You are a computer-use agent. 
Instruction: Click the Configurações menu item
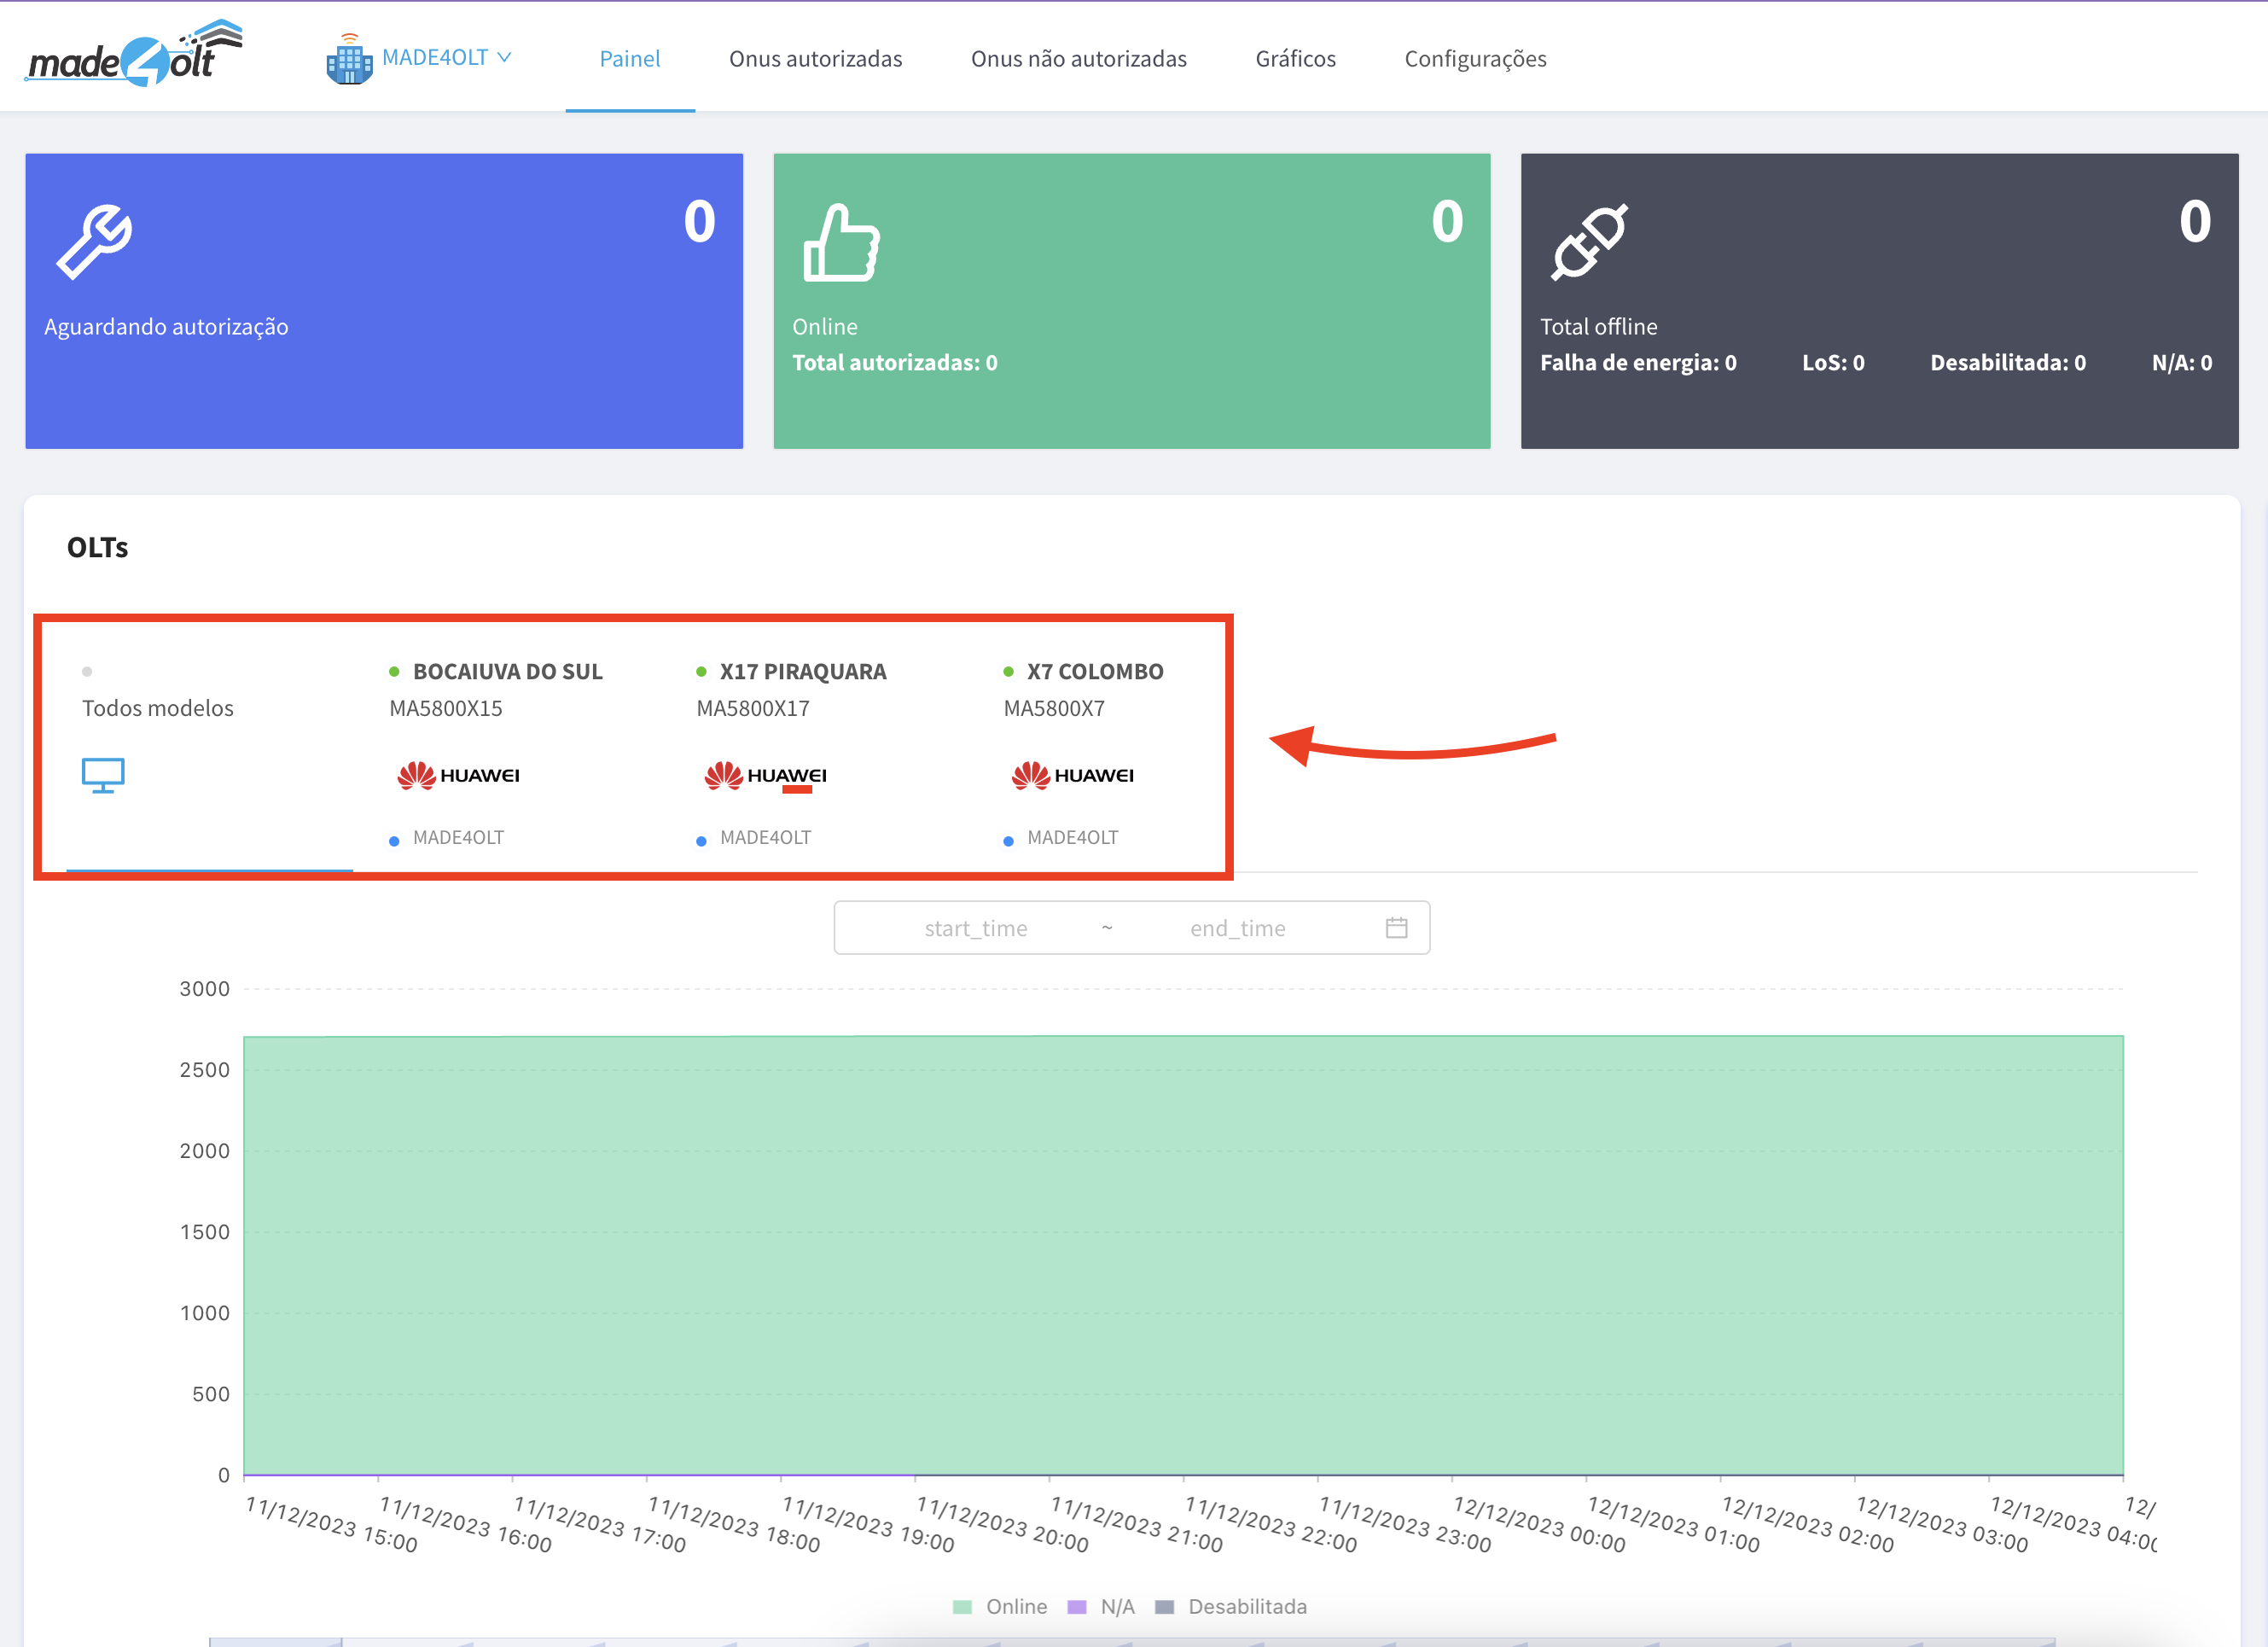point(1477,56)
